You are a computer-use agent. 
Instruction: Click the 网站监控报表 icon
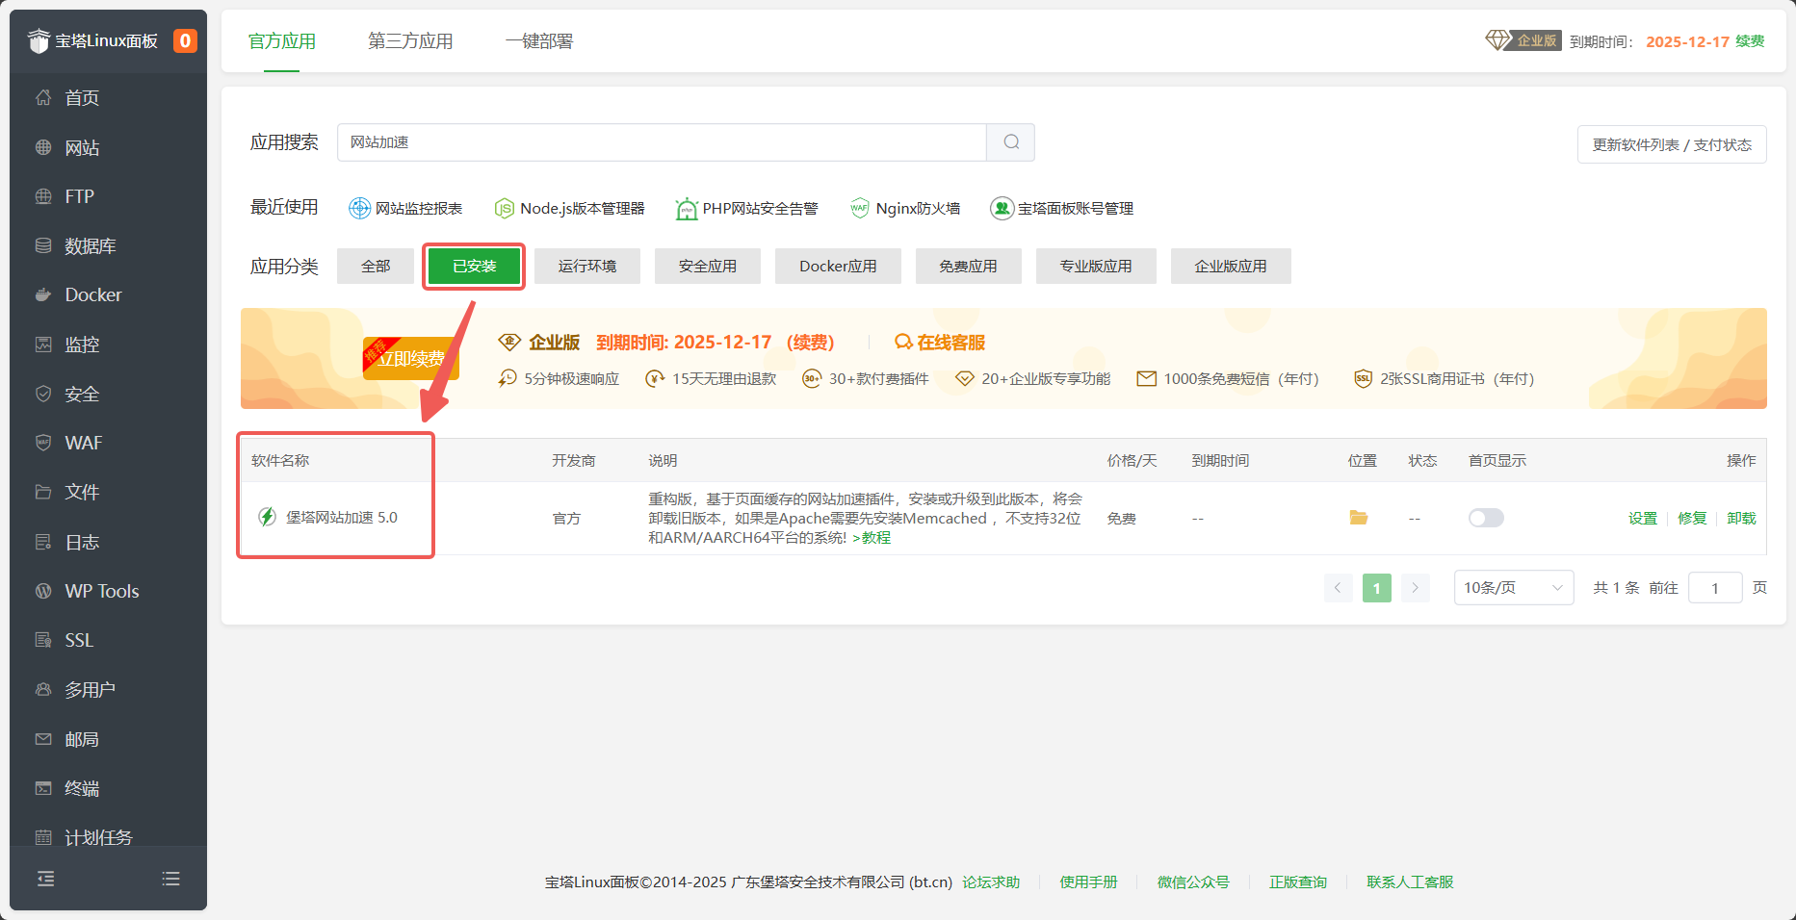[359, 209]
